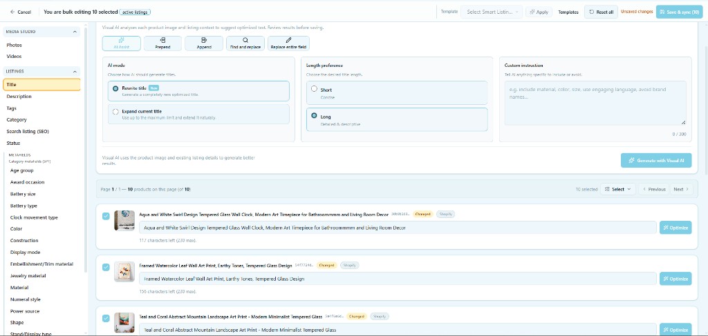Viewport: 708px width, 336px height.
Task: Optimize the Aqua and White Swirl title
Action: 675,228
